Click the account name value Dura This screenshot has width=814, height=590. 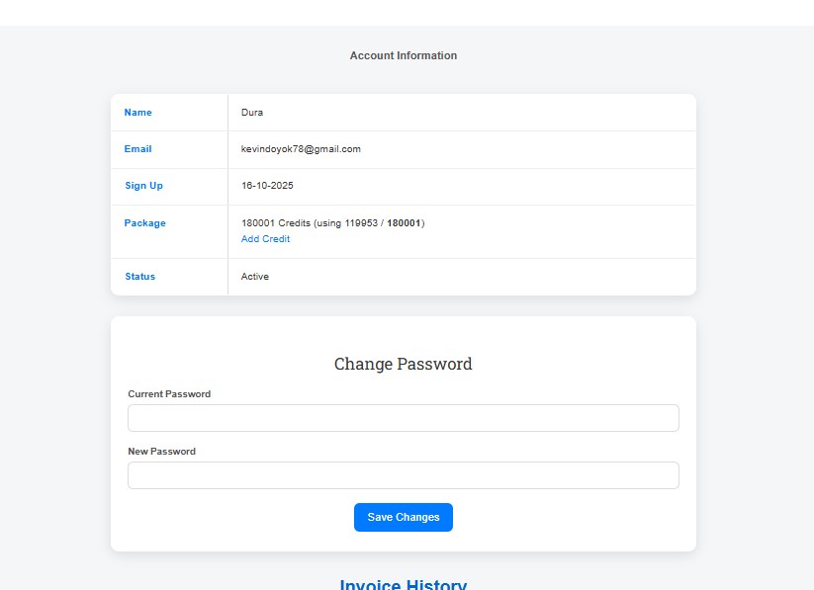[251, 113]
